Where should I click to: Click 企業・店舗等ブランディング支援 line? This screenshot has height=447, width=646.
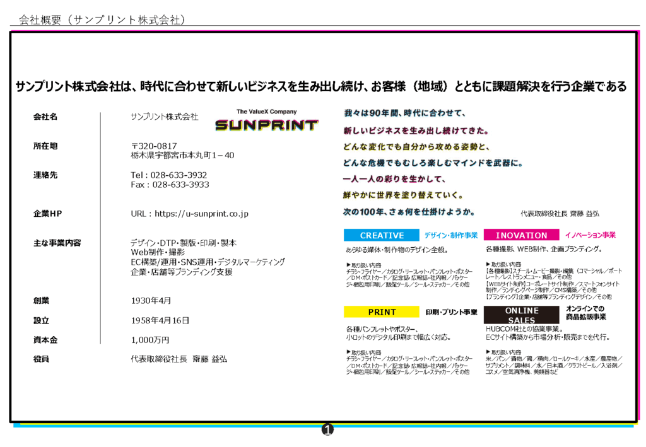(182, 272)
